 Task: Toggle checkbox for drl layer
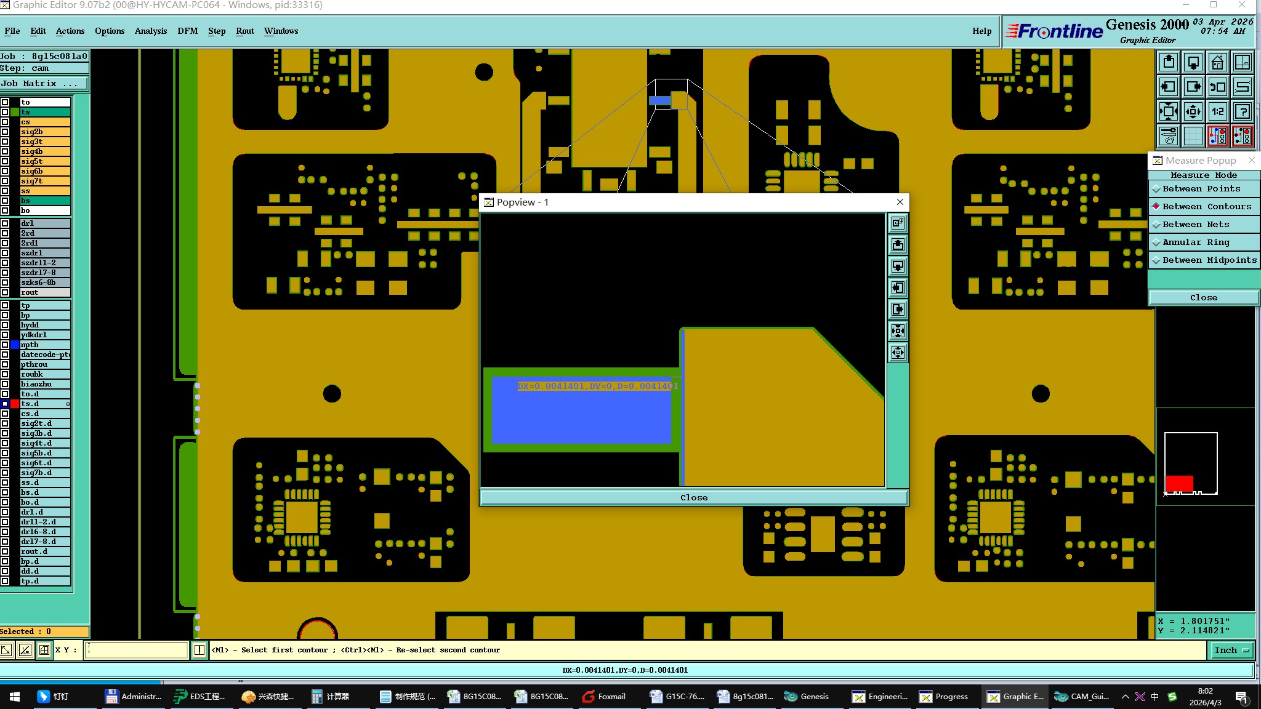5,223
